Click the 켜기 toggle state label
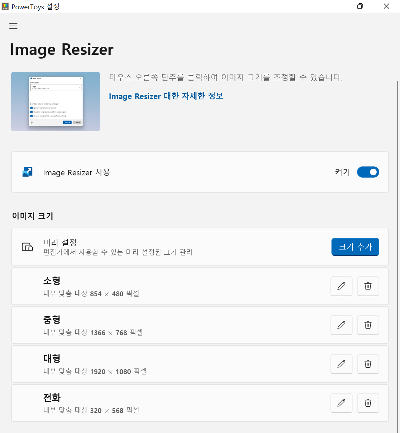Viewport: 400px width, 433px height. 342,172
